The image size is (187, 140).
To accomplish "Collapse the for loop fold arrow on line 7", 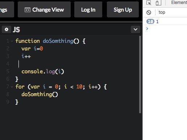I will coord(12,87).
